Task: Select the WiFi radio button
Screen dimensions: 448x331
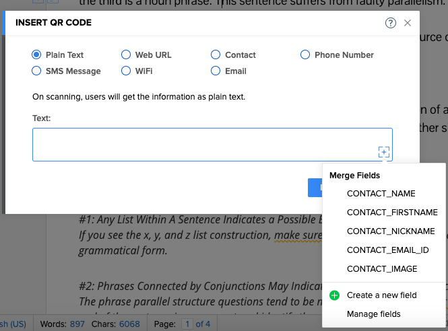Action: coord(126,71)
